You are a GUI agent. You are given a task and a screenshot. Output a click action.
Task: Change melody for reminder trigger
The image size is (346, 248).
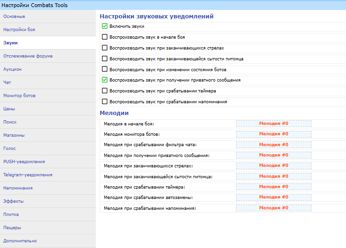coord(273,208)
